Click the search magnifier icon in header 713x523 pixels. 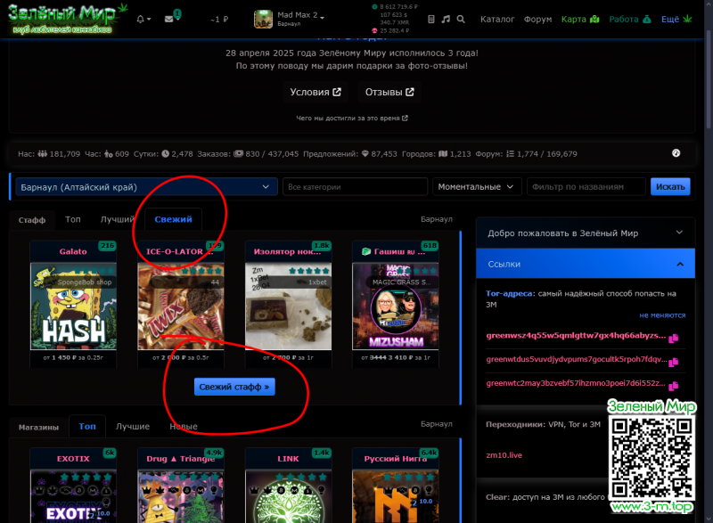coord(461,19)
